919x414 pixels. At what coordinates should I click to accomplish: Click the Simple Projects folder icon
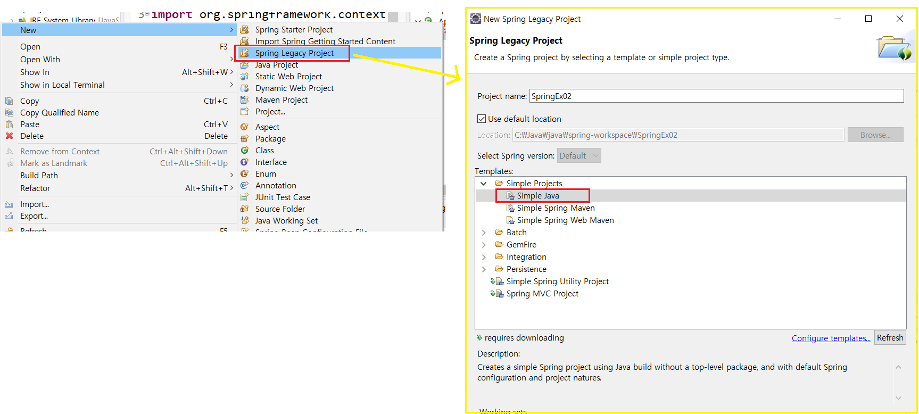(x=499, y=183)
